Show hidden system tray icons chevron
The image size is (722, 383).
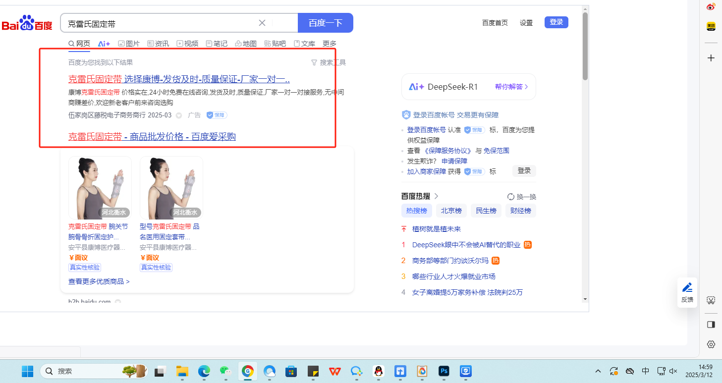[x=598, y=371]
